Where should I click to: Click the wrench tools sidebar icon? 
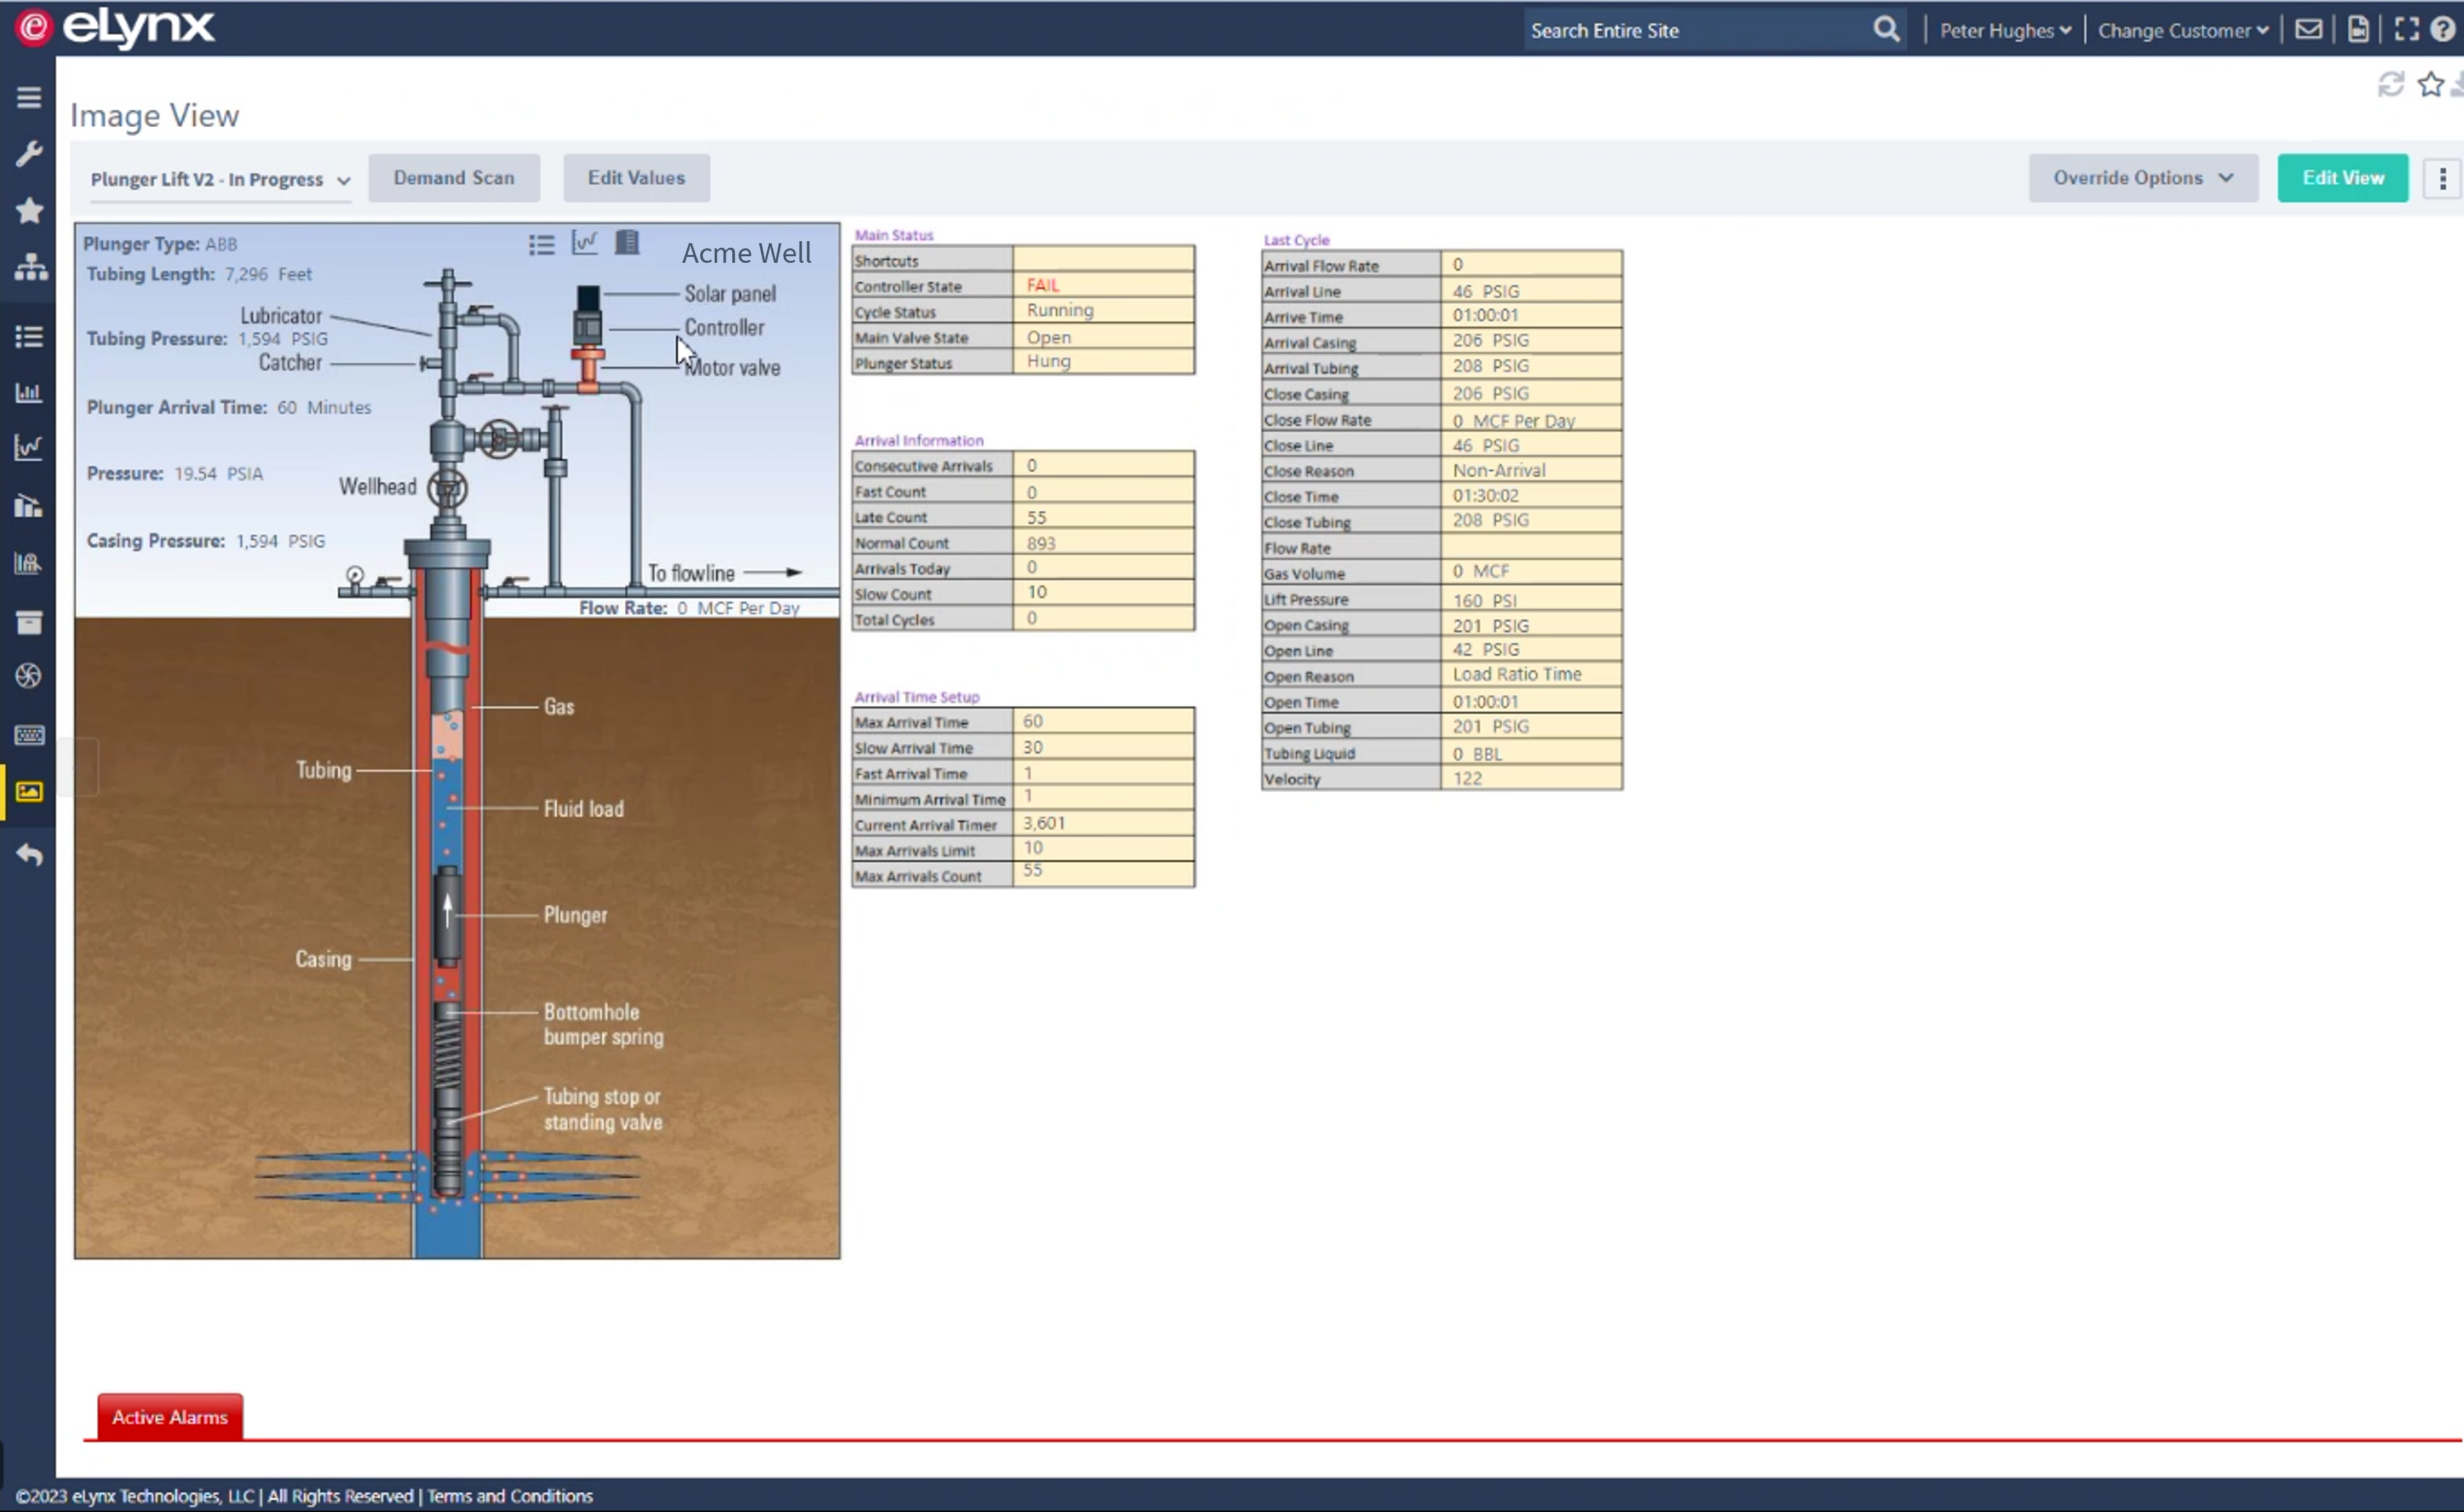[x=29, y=153]
